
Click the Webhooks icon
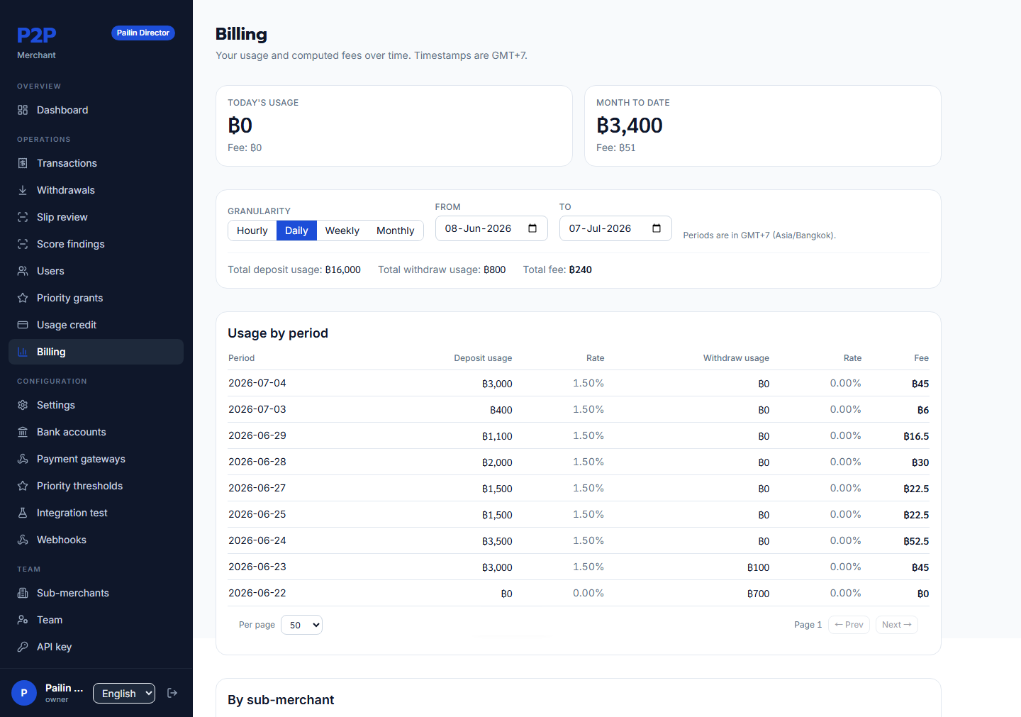pos(23,540)
